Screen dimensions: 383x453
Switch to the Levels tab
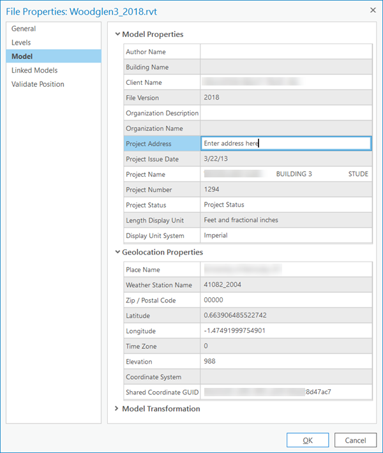pos(21,43)
